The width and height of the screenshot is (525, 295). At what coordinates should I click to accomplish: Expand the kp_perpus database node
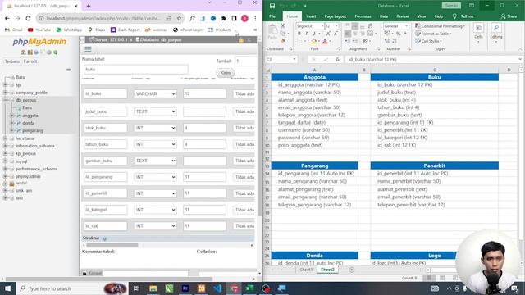(x=6, y=153)
